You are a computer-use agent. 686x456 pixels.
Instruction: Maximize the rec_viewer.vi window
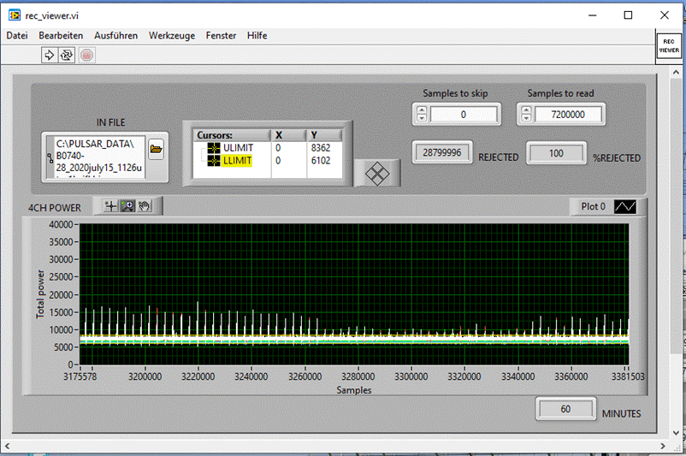coord(628,15)
